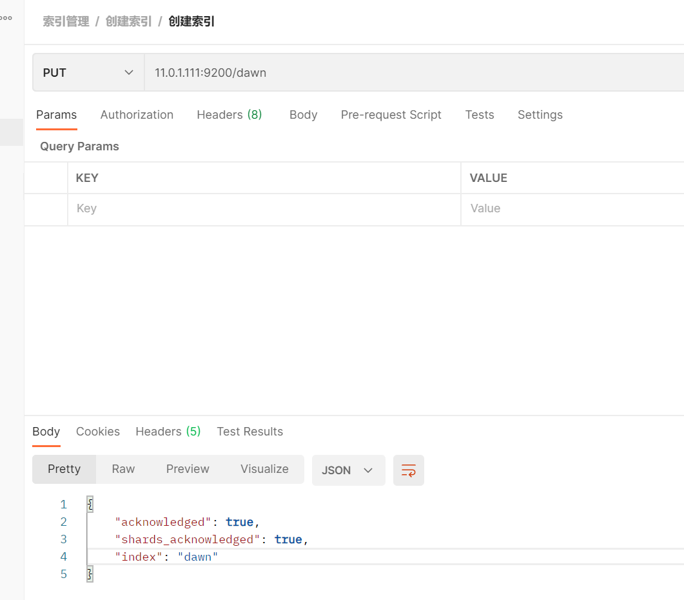
Task: Switch to the Params tab
Action: [x=56, y=115]
